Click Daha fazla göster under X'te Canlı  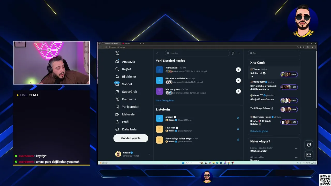(259, 131)
